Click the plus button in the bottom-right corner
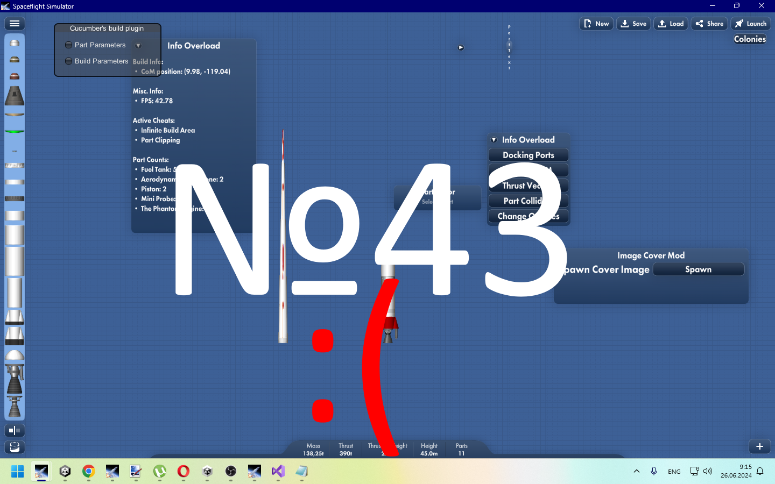Viewport: 775px width, 484px height. tap(759, 446)
